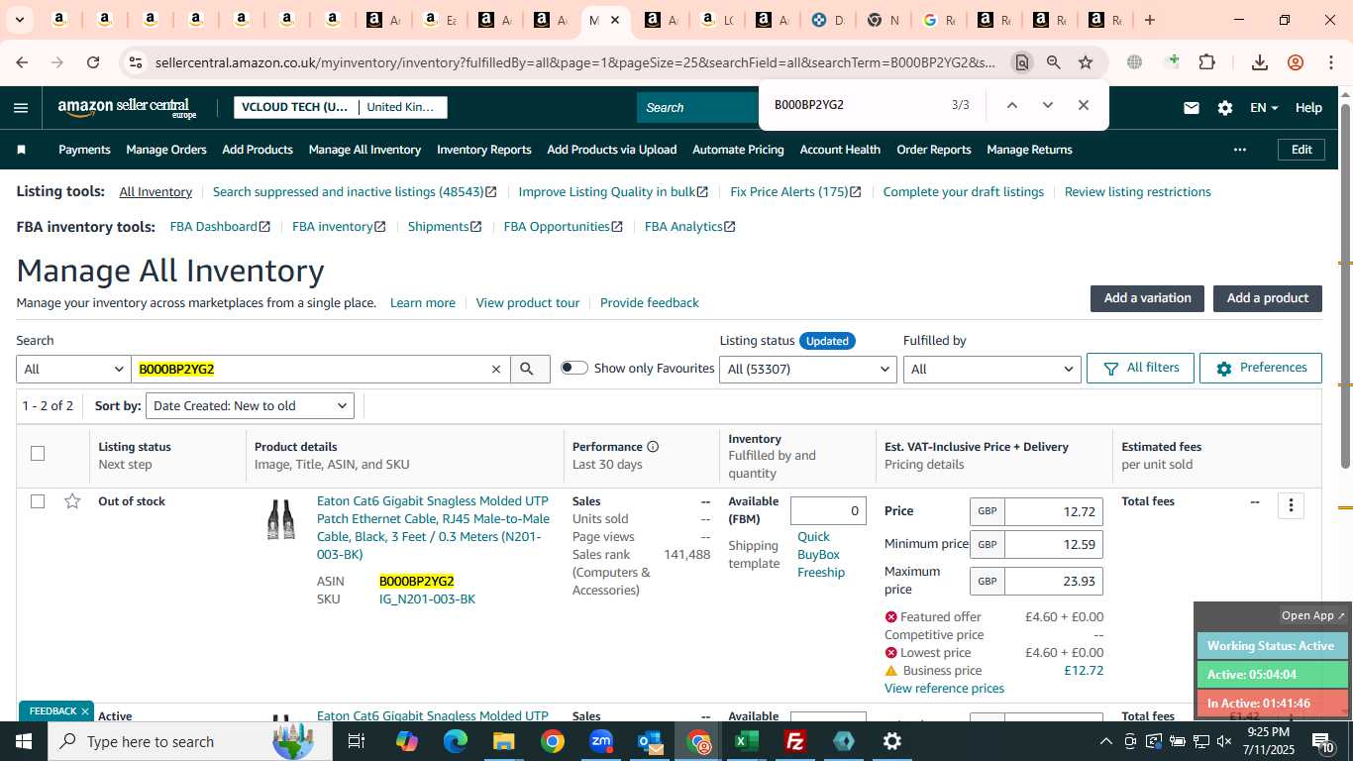Close the find-in-page bar
This screenshot has height=761, width=1353.
(1083, 105)
